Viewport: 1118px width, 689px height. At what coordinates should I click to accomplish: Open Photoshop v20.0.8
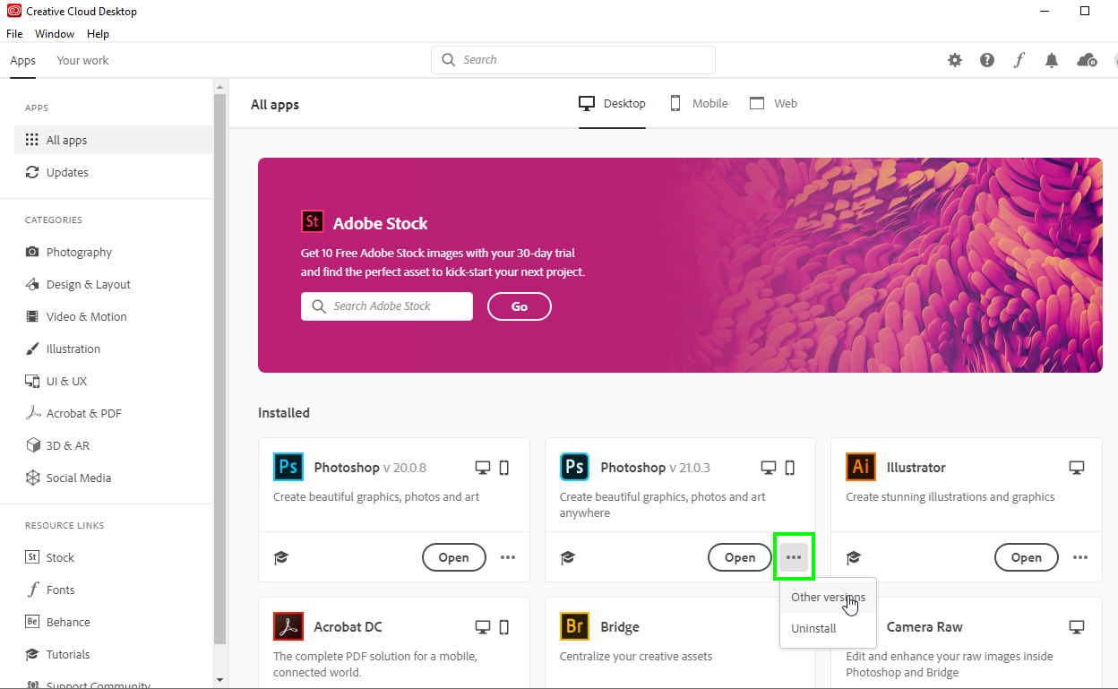click(453, 557)
